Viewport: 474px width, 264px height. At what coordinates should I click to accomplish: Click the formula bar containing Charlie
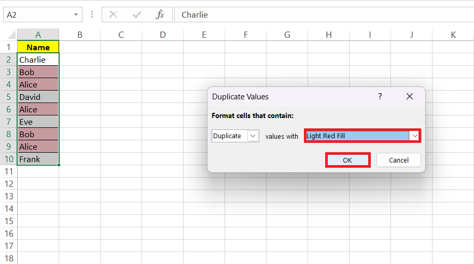pyautogui.click(x=324, y=14)
